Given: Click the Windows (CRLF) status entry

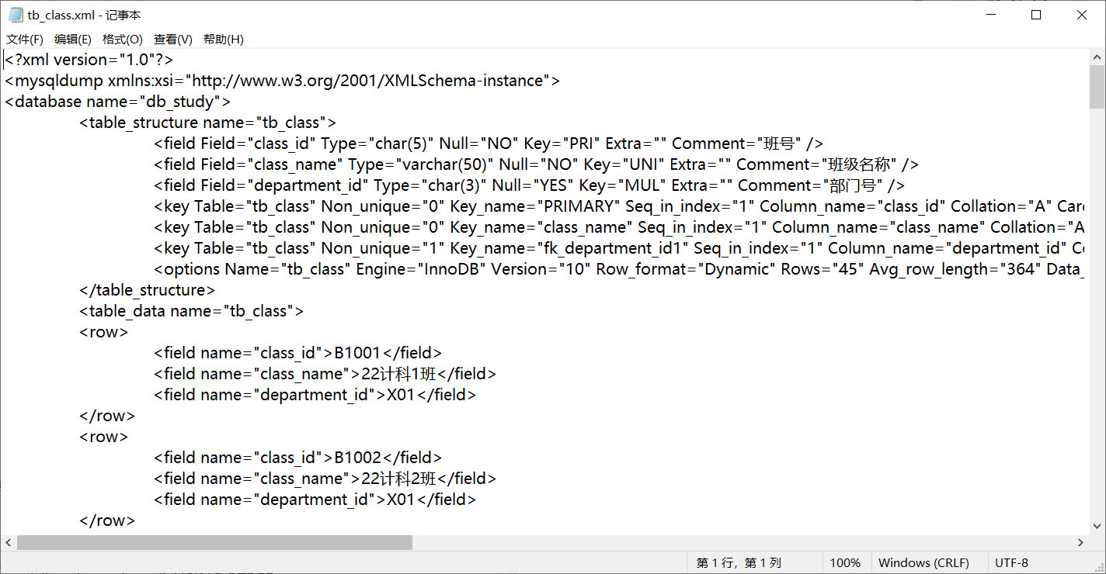Looking at the screenshot, I should [923, 563].
